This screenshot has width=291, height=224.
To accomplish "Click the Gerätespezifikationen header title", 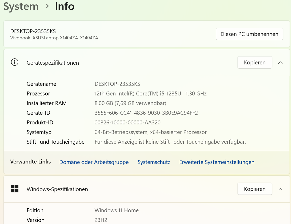I will tap(53, 63).
